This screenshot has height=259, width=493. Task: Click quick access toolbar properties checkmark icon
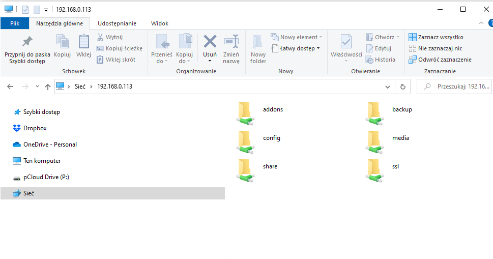tap(25, 10)
